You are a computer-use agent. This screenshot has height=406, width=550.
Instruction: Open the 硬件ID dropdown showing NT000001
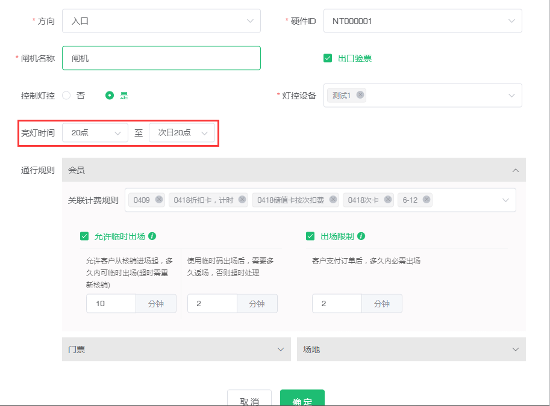tap(422, 20)
